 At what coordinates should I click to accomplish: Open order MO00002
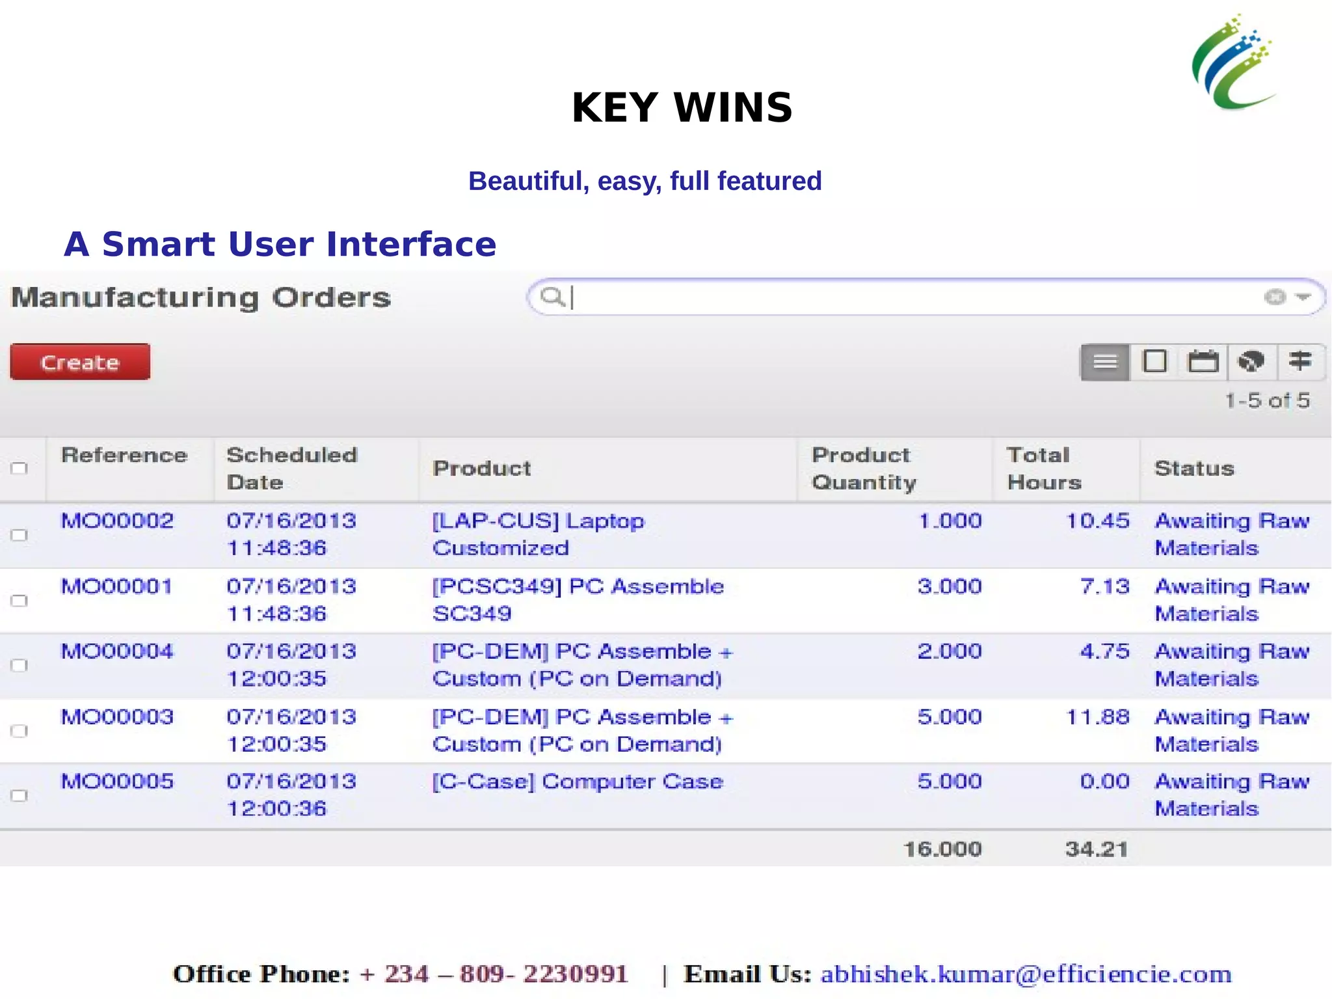pyautogui.click(x=117, y=521)
